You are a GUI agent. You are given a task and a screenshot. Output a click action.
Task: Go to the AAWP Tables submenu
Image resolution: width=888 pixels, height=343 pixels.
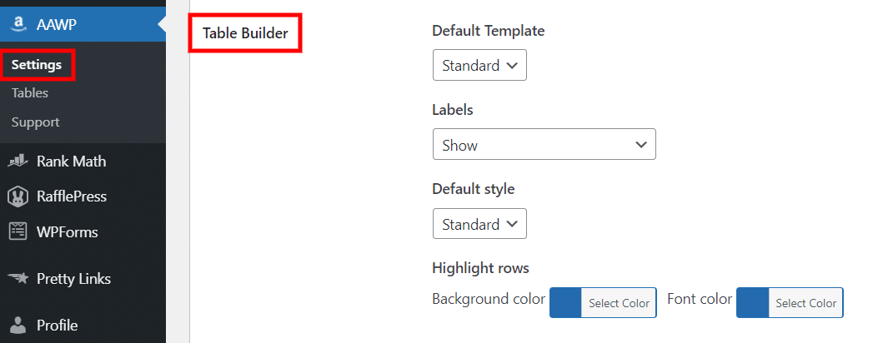tap(30, 93)
